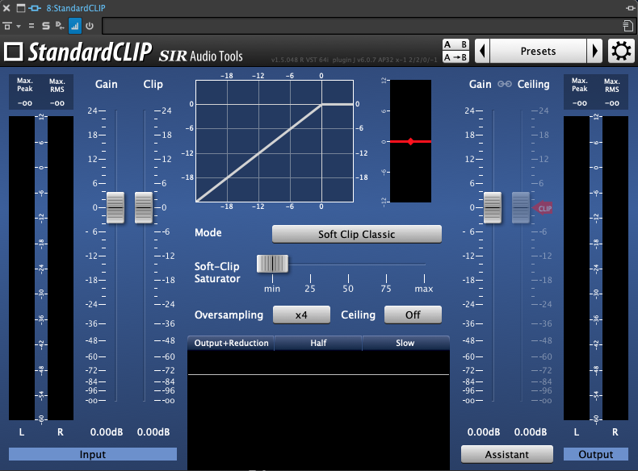This screenshot has height=471, width=638.
Task: Open the host preset list icon
Action: (x=628, y=26)
